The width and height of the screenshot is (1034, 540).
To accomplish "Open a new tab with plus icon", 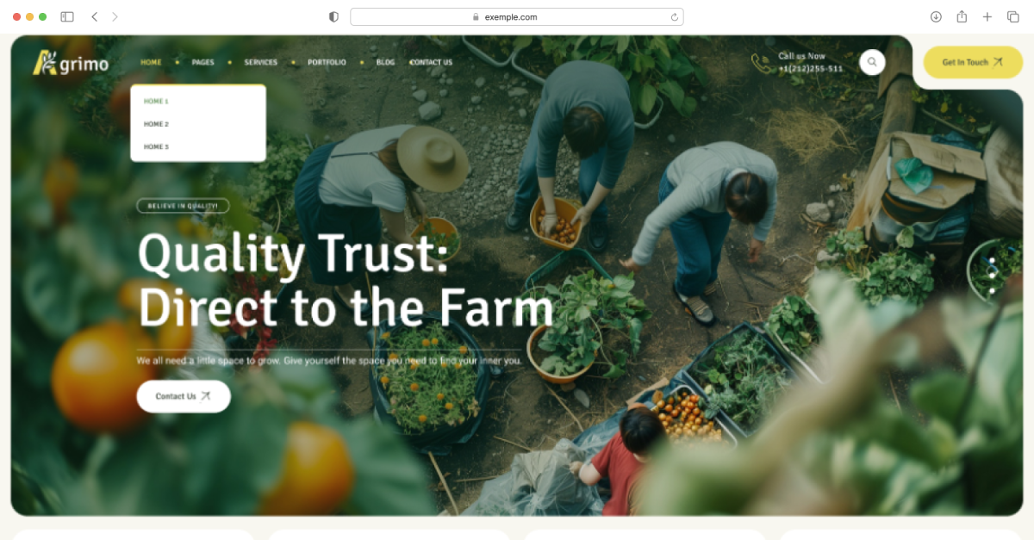I will tap(987, 16).
